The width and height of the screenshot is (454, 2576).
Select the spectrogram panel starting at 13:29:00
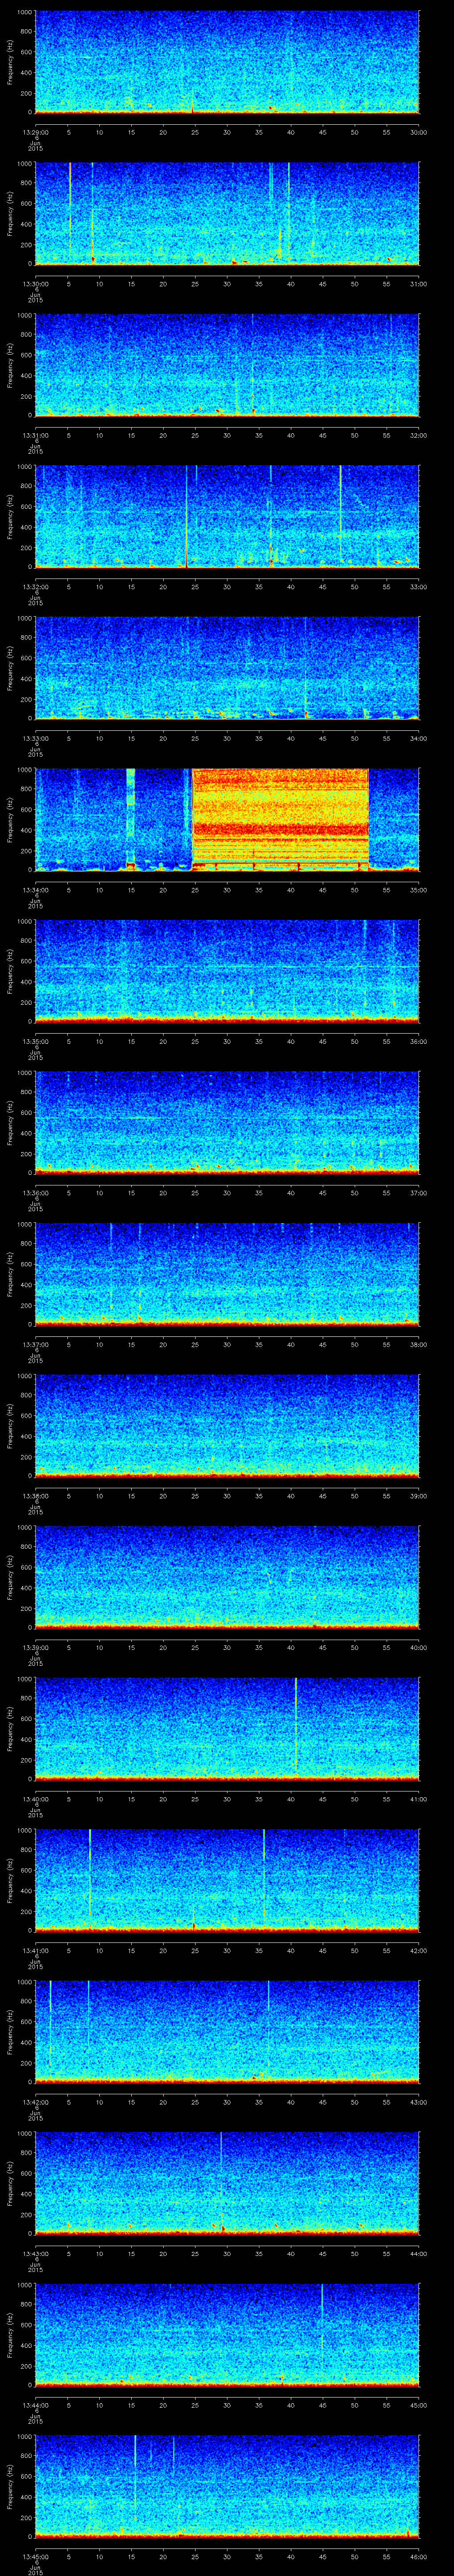pyautogui.click(x=227, y=62)
